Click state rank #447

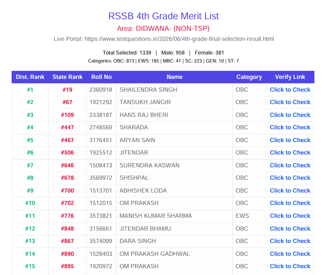67,127
